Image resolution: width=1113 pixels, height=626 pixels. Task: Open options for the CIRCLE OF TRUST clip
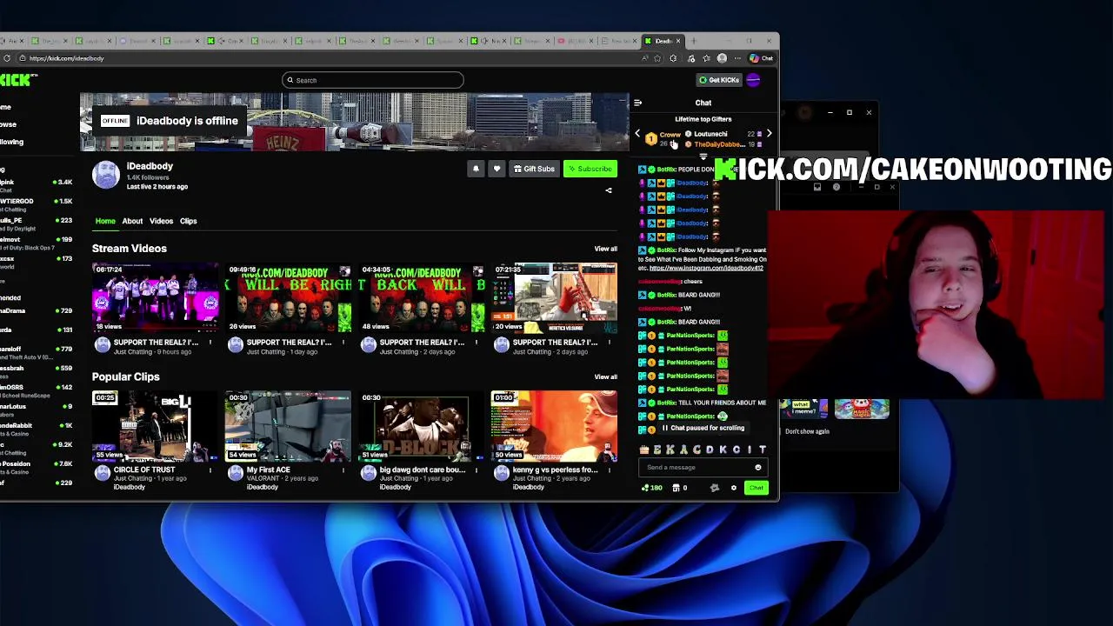[210, 470]
